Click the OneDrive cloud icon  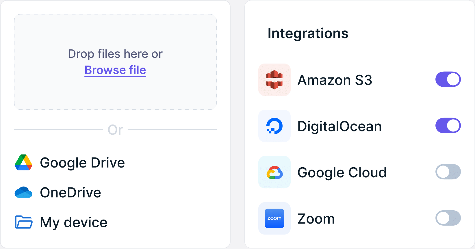pos(23,192)
